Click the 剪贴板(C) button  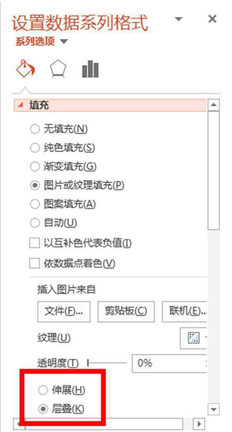(x=126, y=312)
